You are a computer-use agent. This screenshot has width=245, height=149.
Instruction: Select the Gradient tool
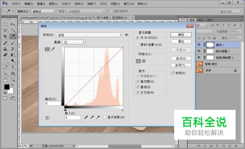coord(13,55)
